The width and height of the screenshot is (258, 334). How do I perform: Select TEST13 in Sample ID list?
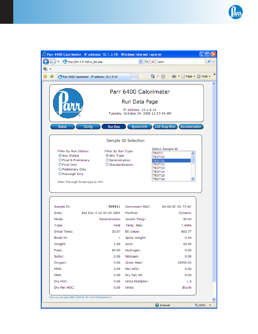coord(171,168)
